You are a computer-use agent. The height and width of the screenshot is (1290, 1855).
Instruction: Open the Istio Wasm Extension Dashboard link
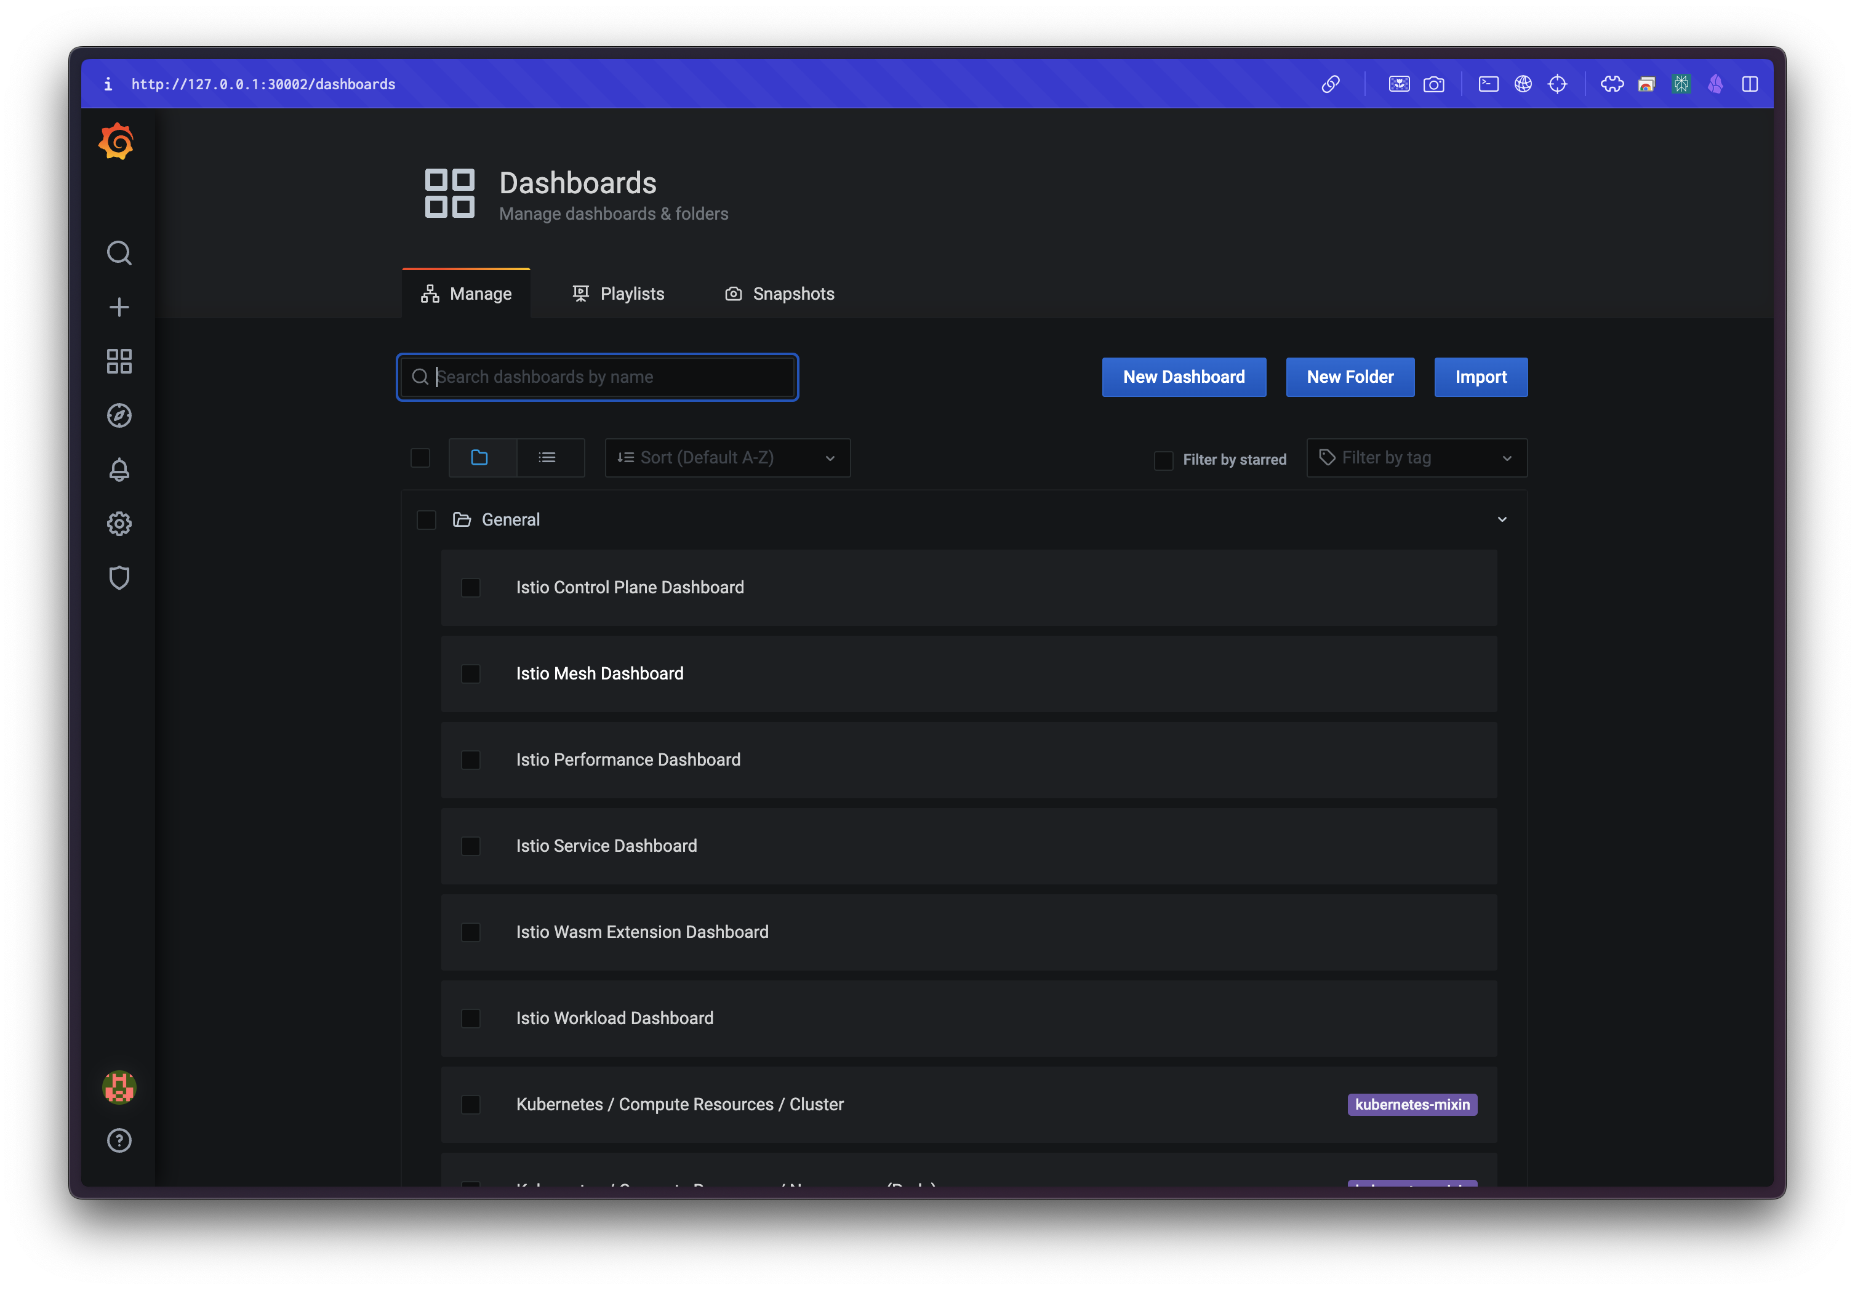tap(643, 932)
